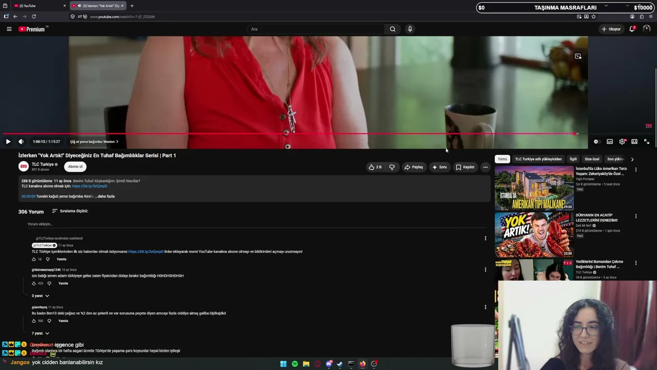
Task: Enter fullscreen mode
Action: point(647,142)
